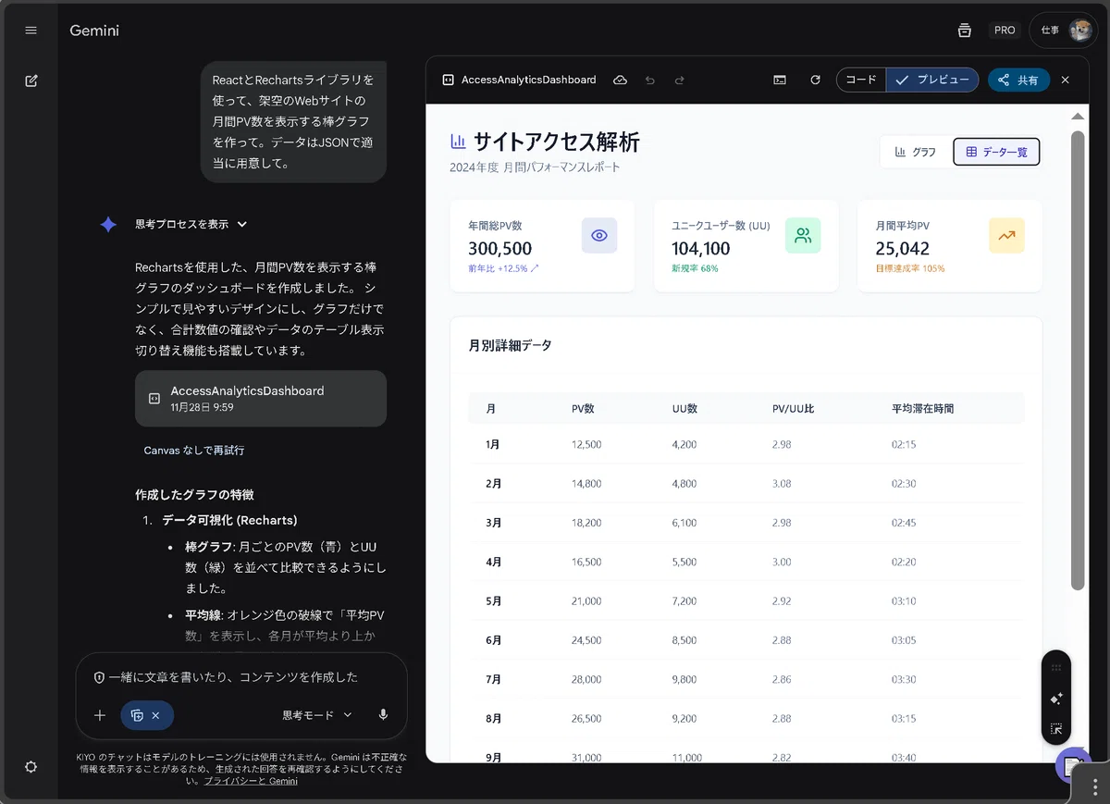Switch canvas to コード view
Image resolution: width=1110 pixels, height=804 pixels.
[861, 80]
